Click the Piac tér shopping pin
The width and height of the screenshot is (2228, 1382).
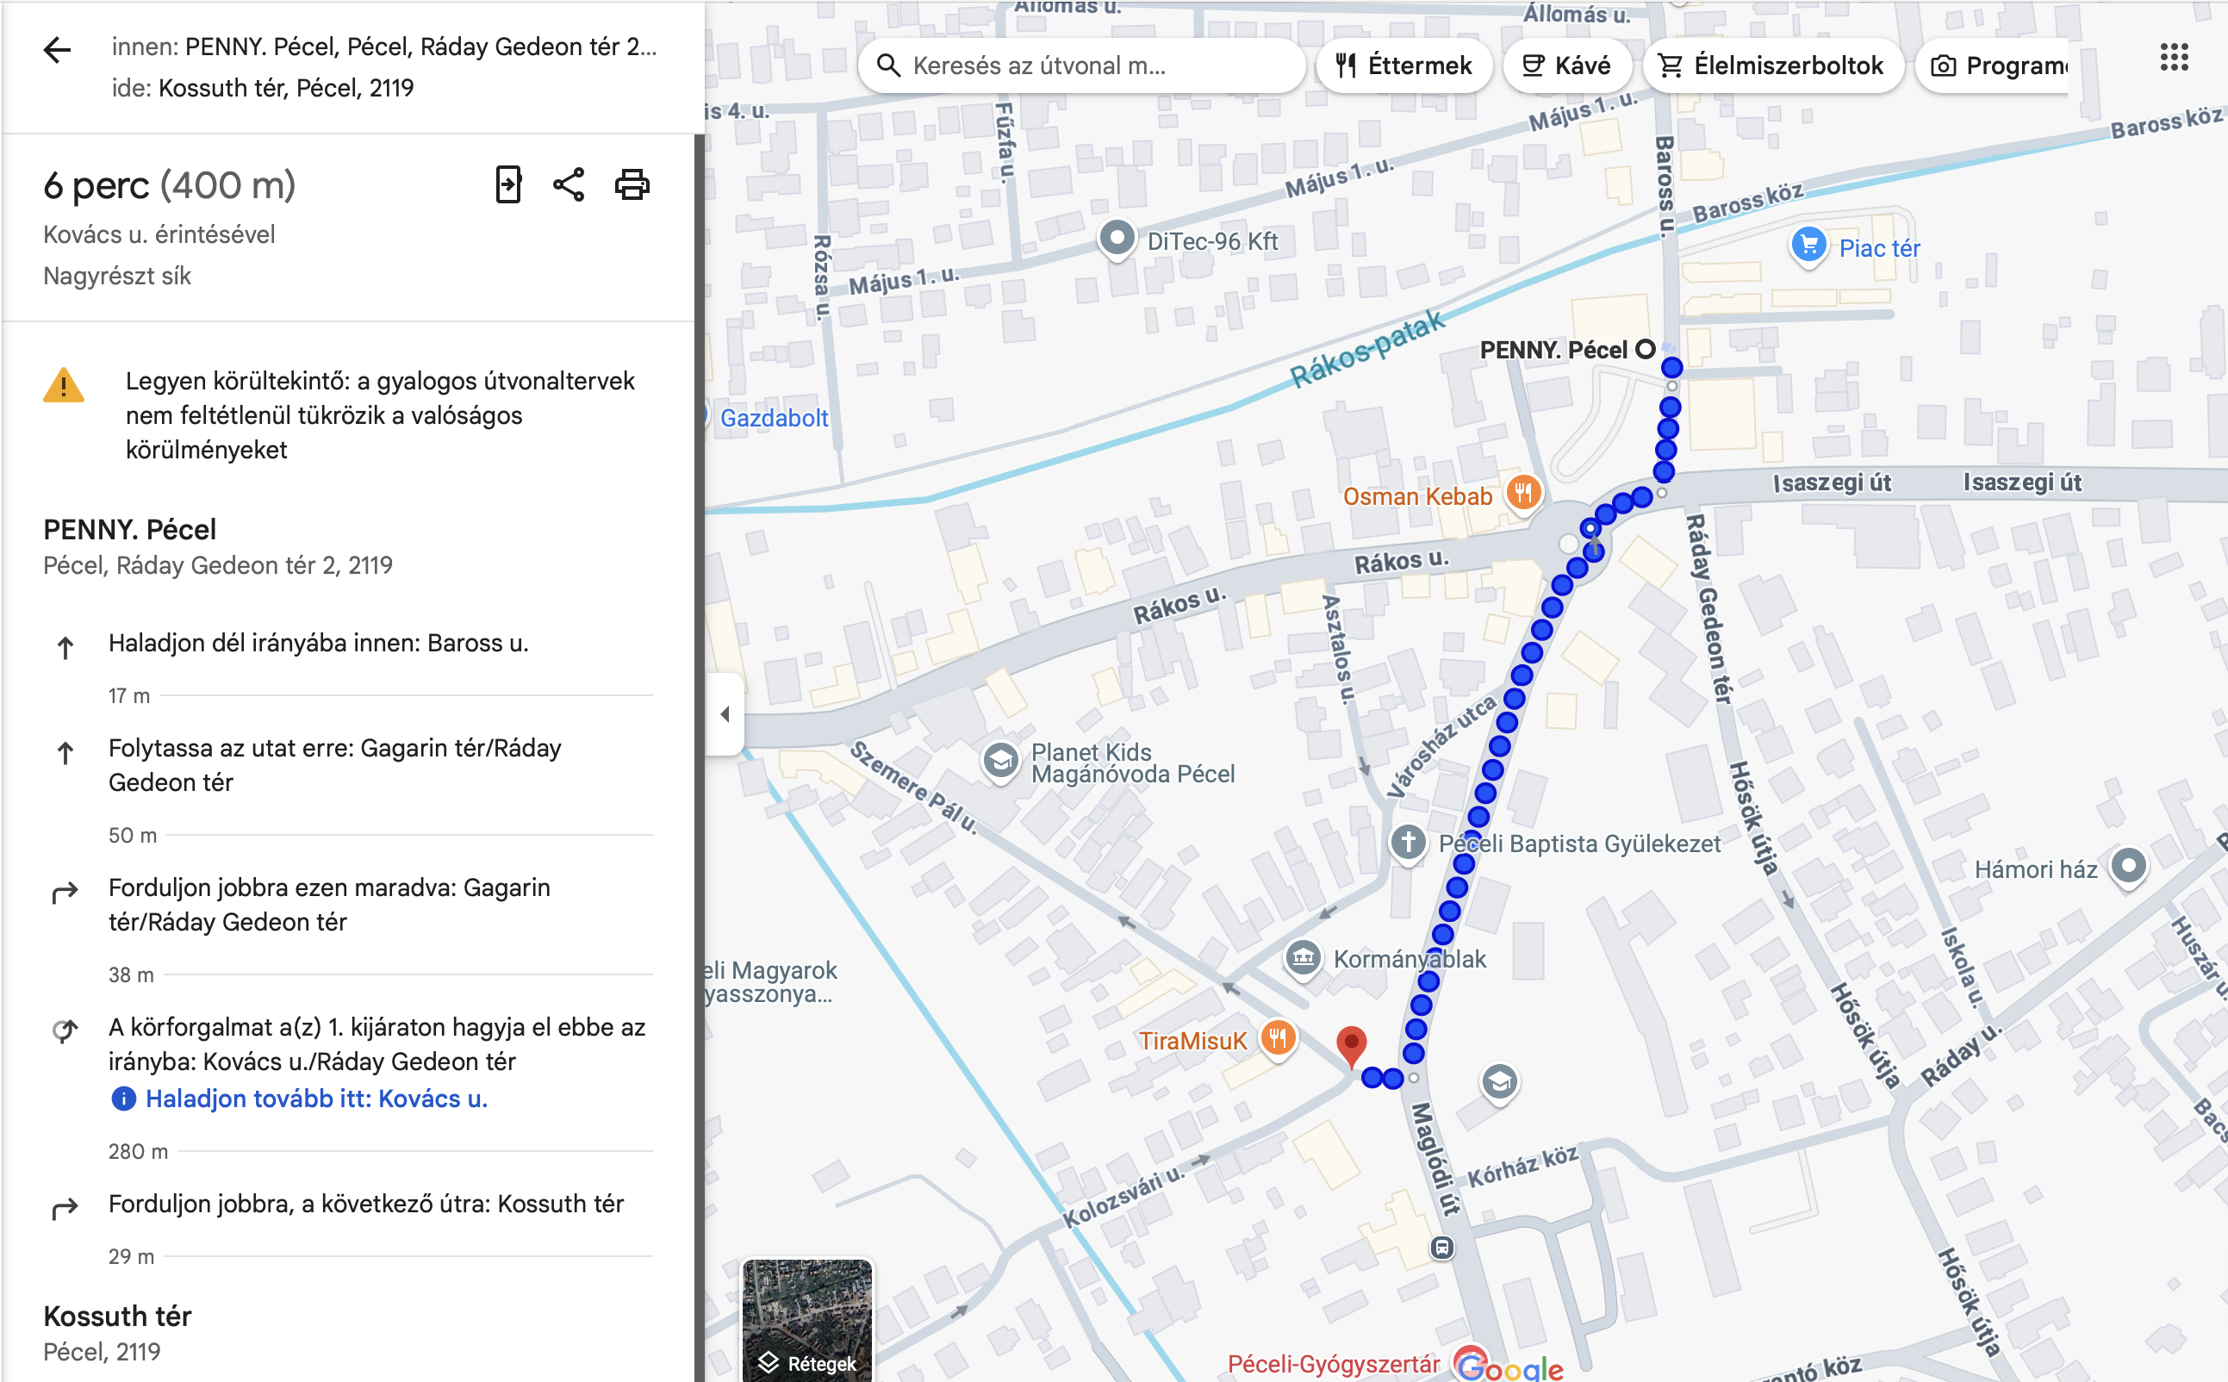point(1808,246)
